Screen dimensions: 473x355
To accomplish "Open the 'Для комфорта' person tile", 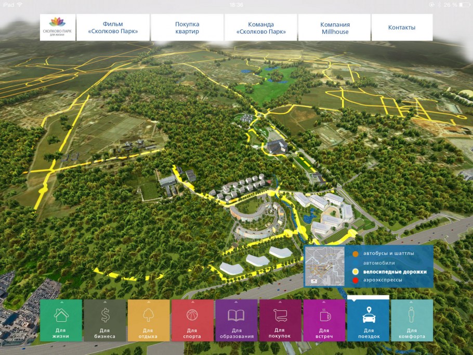I will point(412,320).
